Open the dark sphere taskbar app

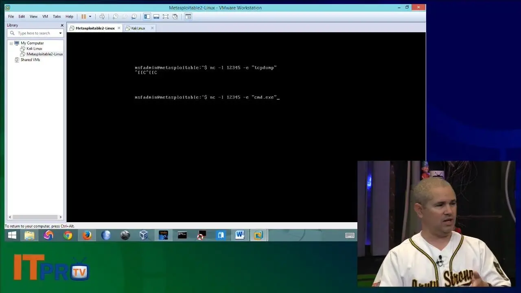pos(125,235)
